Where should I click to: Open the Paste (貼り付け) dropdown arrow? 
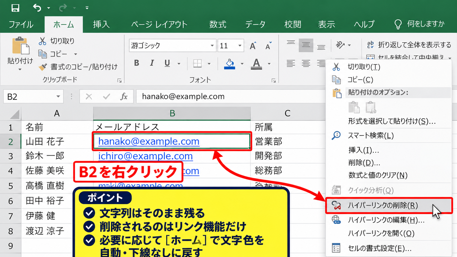point(20,70)
